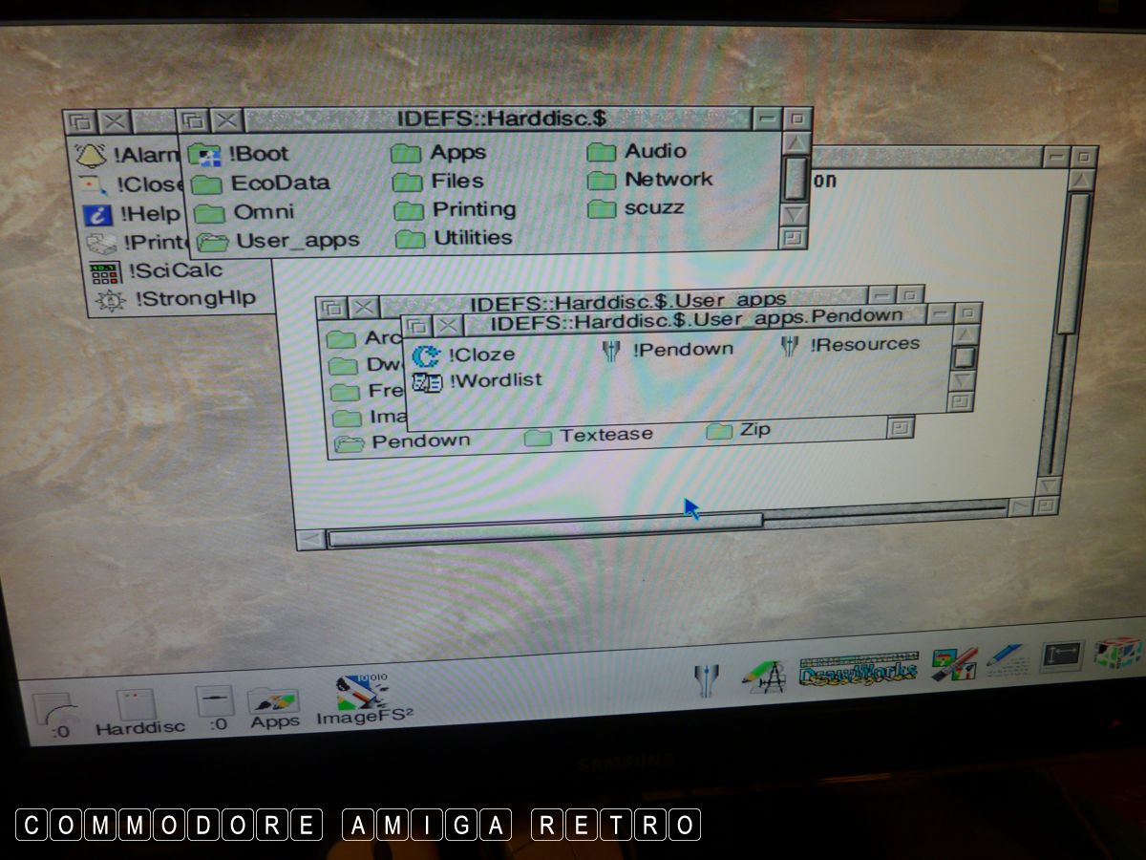Open the !Cloze application icon
1146x860 pixels.
(426, 355)
